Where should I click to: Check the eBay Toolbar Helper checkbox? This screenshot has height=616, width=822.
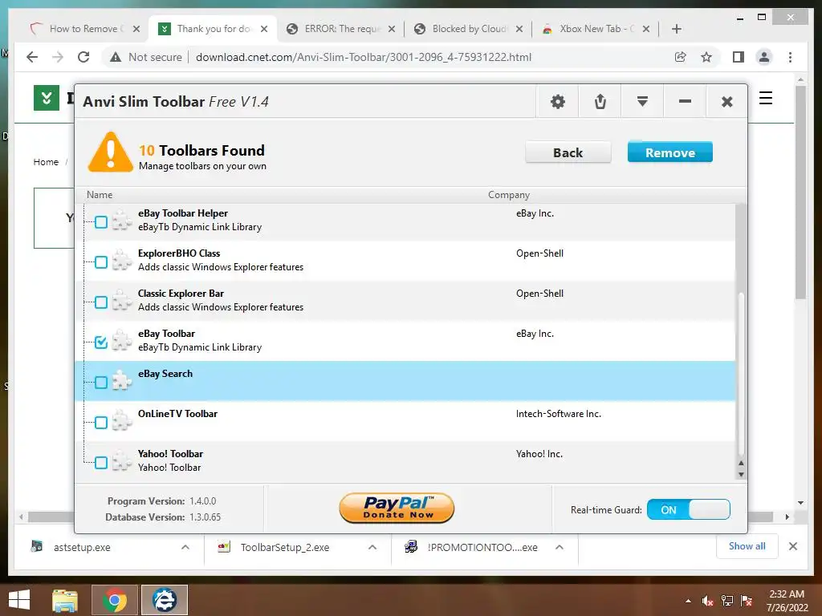[x=101, y=222]
